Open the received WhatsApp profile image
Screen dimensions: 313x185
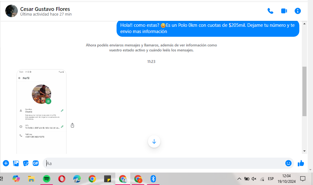point(41,111)
